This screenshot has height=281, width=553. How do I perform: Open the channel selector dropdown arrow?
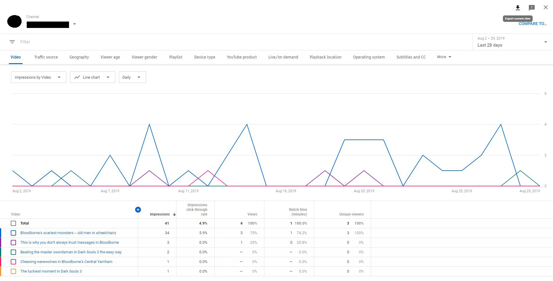coord(75,24)
